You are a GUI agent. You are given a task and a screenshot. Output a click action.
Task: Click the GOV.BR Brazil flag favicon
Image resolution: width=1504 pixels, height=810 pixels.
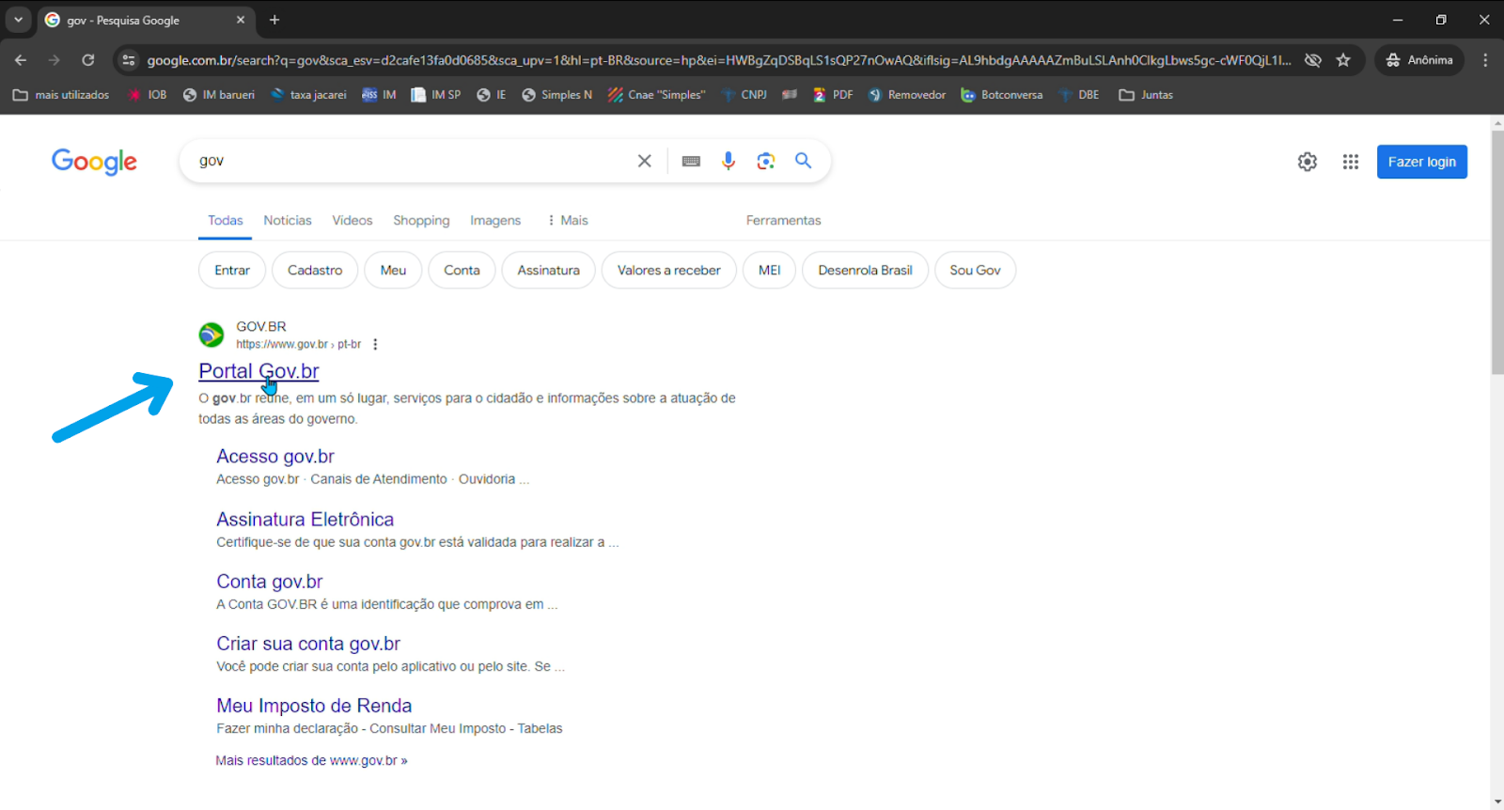211,335
